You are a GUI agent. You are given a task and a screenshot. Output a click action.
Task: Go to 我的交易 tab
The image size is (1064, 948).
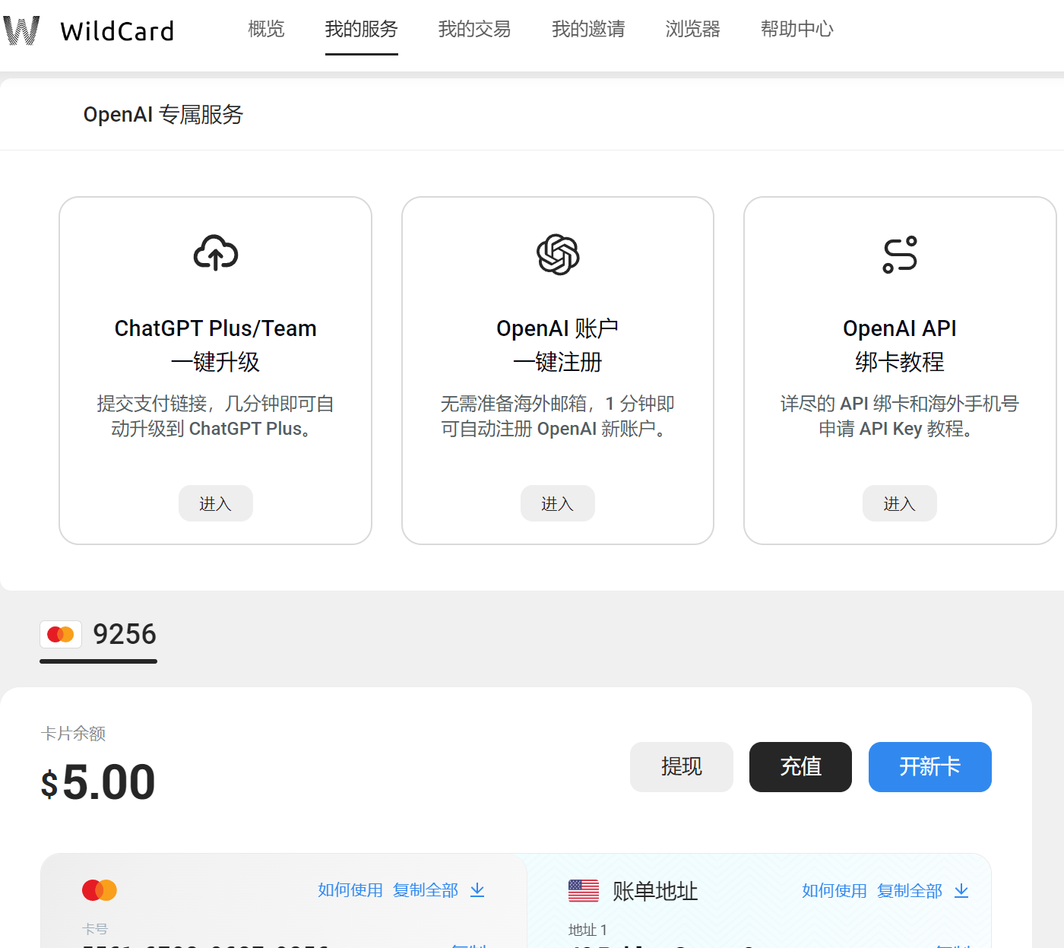coord(475,29)
